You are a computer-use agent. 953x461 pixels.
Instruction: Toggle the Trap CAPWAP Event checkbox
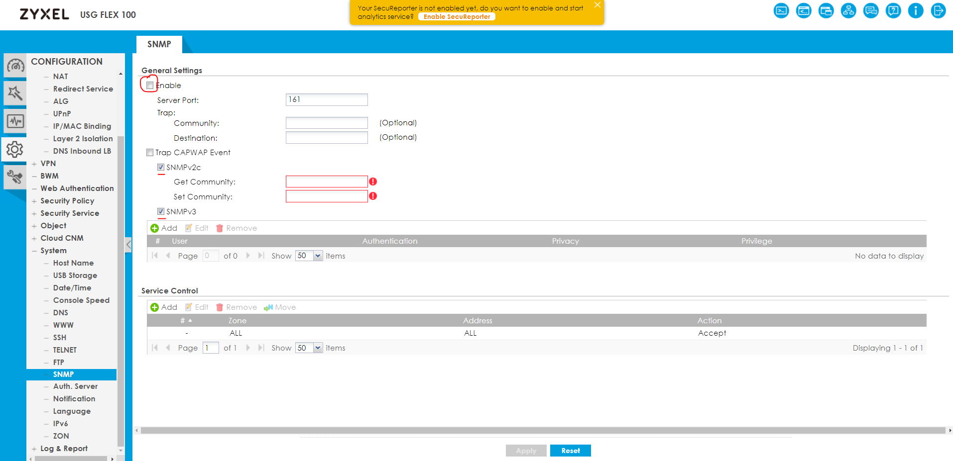[150, 153]
